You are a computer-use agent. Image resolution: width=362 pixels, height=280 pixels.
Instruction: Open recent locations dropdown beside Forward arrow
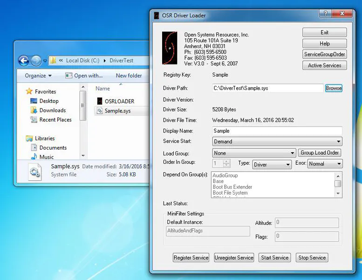45,61
